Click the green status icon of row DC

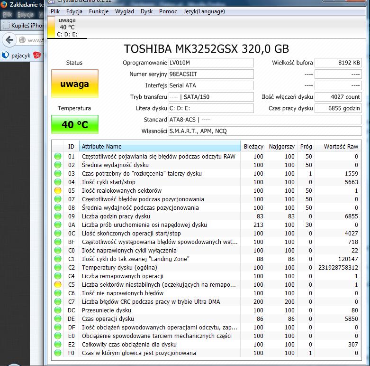click(x=58, y=310)
